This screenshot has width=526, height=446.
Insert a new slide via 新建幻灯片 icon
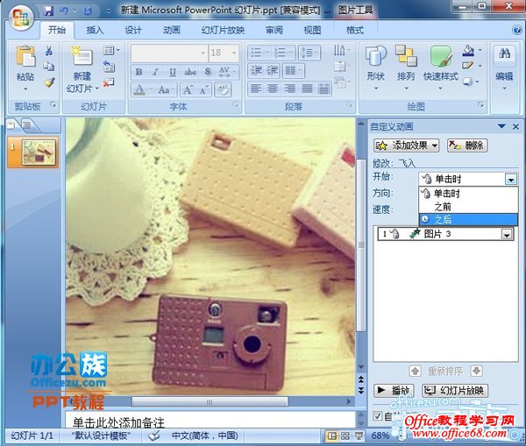[82, 56]
